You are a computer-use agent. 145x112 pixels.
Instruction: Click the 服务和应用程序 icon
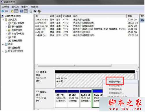point(6,51)
